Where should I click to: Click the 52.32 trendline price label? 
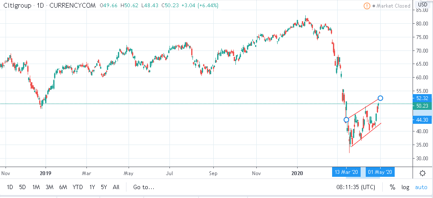click(x=422, y=98)
